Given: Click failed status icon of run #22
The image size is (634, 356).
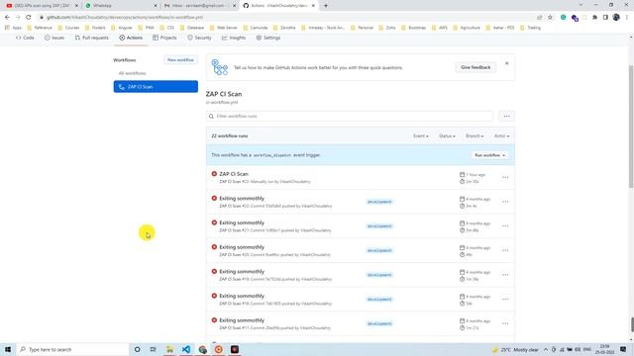Looking at the screenshot, I should coord(214,198).
